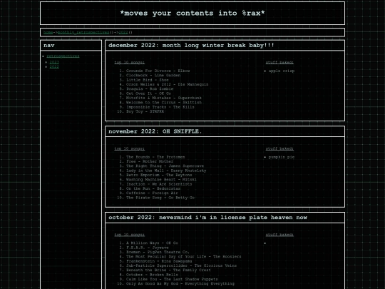The width and height of the screenshot is (385, 289).
Task: Click the nav panel heading
Action: [49, 45]
